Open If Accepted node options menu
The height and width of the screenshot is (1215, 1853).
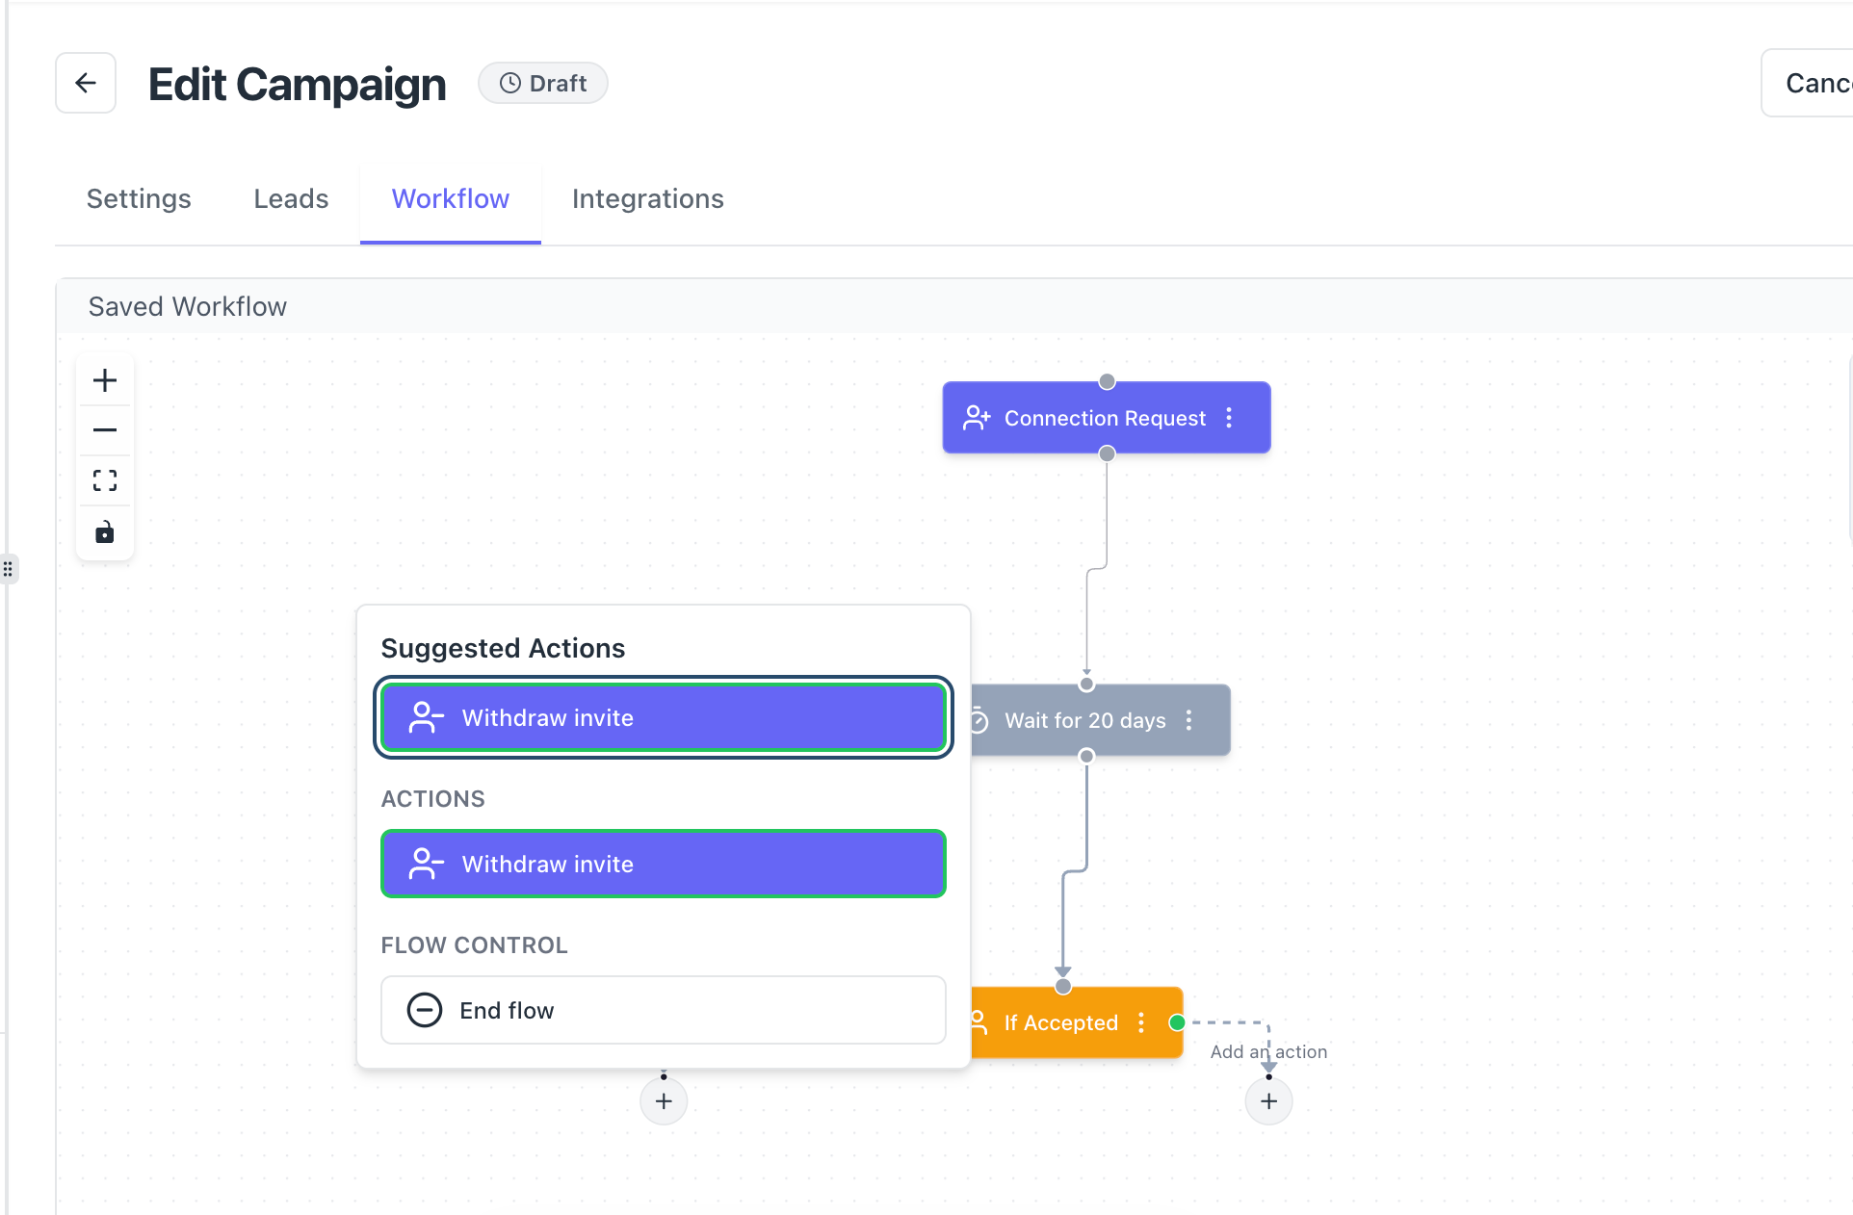(x=1141, y=1022)
